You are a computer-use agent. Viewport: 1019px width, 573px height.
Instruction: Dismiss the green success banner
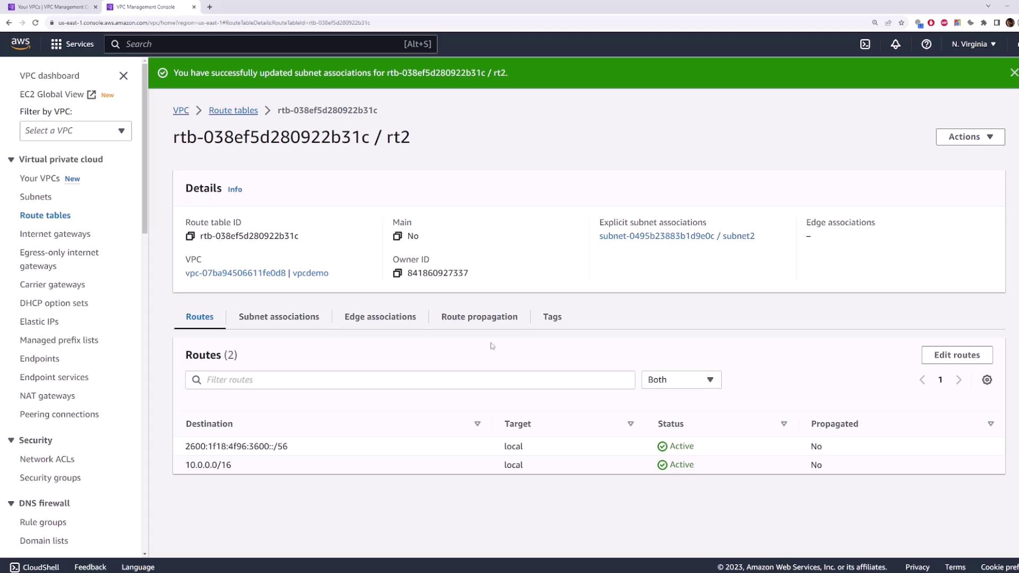[x=1014, y=73]
